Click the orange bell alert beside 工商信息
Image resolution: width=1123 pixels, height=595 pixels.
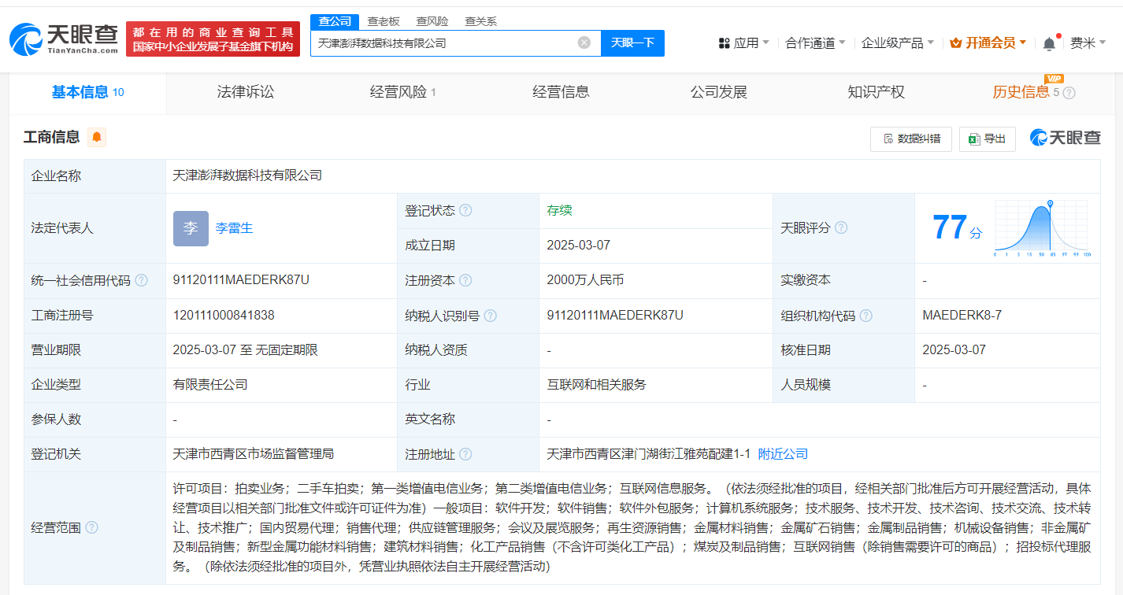point(97,137)
